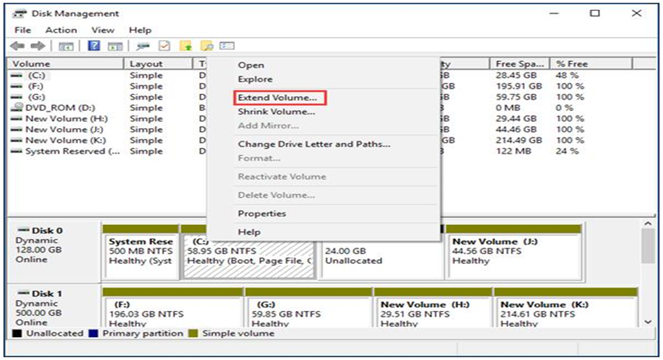
Task: Select the DVD_ROM (D:) row text
Action: [x=60, y=108]
